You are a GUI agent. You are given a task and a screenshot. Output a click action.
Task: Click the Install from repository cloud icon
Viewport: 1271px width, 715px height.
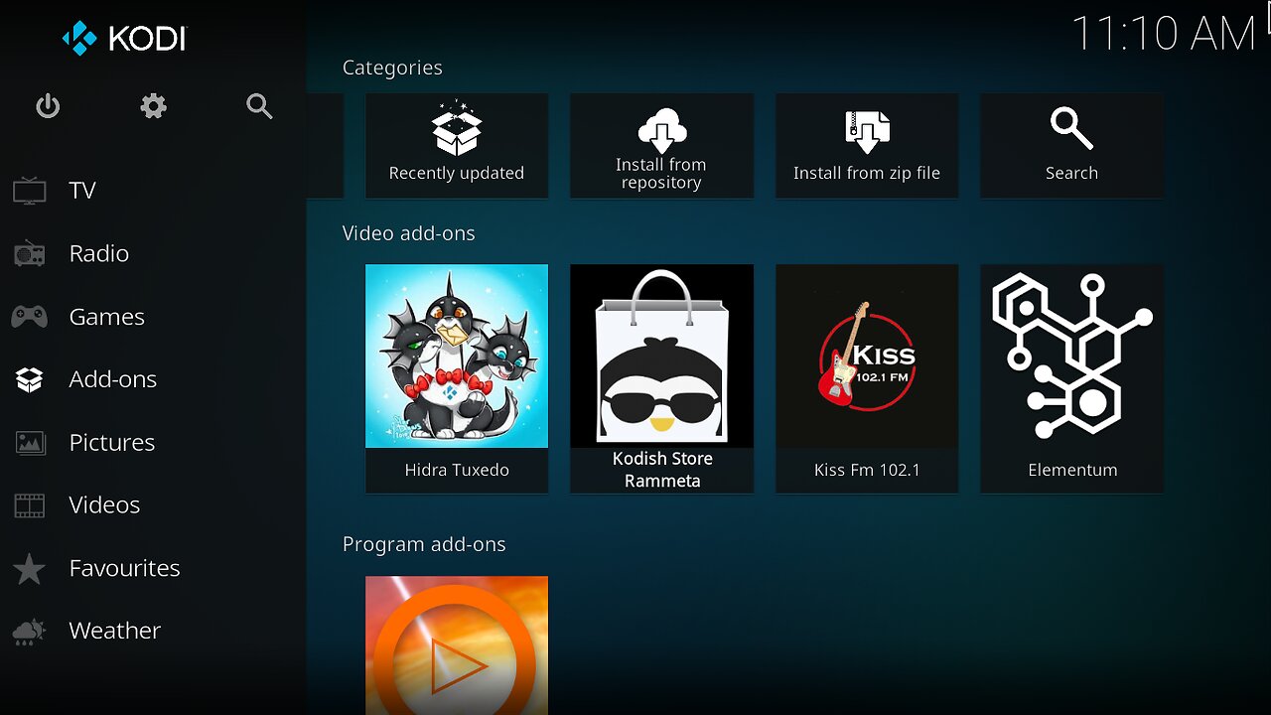[x=661, y=130]
